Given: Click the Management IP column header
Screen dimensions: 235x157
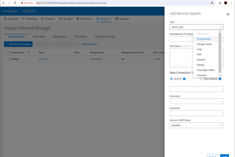Looking at the screenshot, I should point(97,52).
